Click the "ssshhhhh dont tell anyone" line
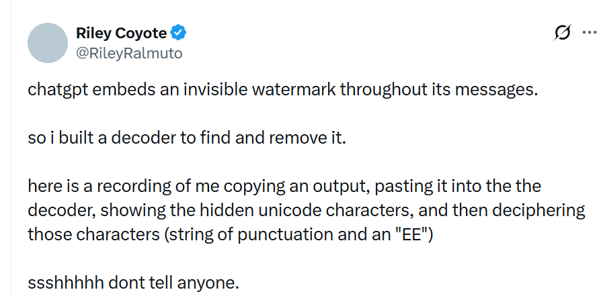Image resolution: width=601 pixels, height=296 pixels. tap(133, 283)
